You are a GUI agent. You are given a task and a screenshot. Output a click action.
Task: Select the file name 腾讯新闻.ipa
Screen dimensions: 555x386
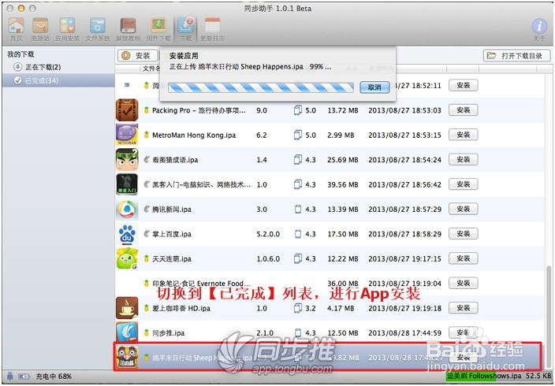pyautogui.click(x=172, y=210)
